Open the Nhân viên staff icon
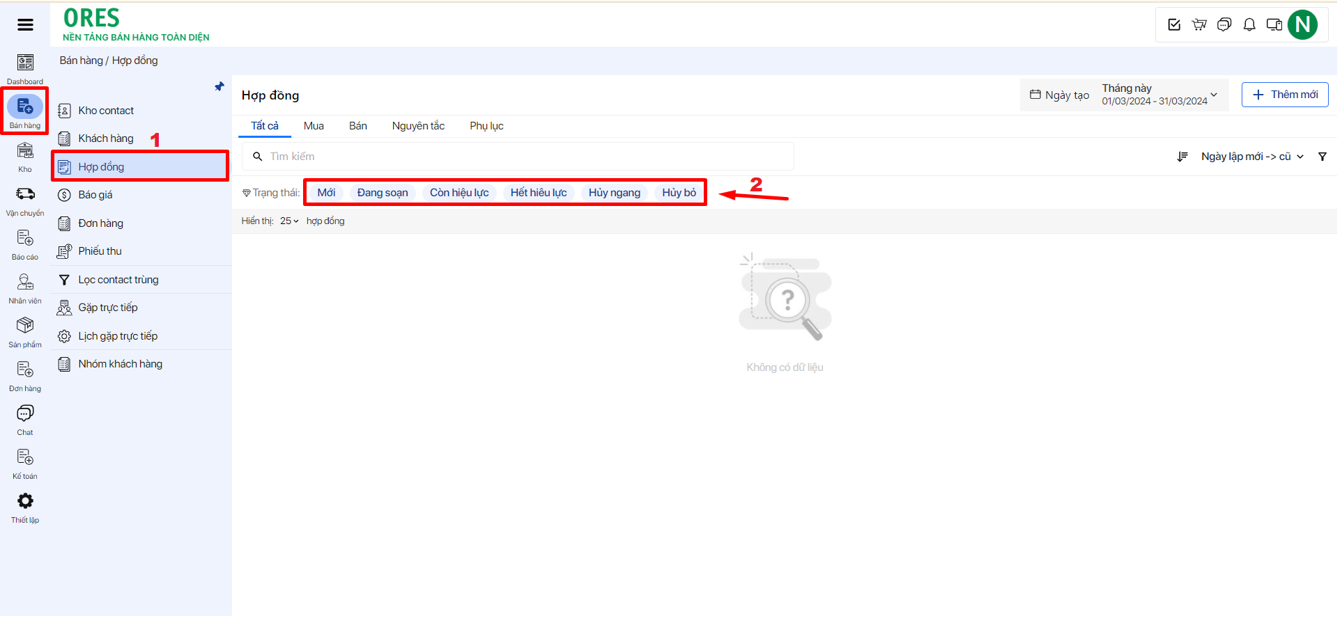The height and width of the screenshot is (618, 1342). tap(25, 283)
